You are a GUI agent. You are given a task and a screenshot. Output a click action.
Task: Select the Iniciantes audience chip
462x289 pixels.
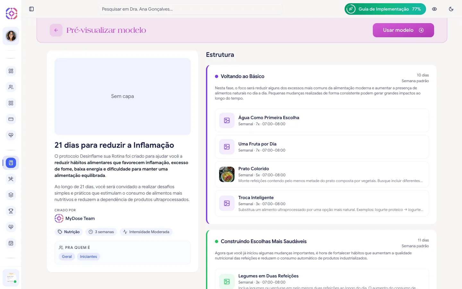pos(89,257)
